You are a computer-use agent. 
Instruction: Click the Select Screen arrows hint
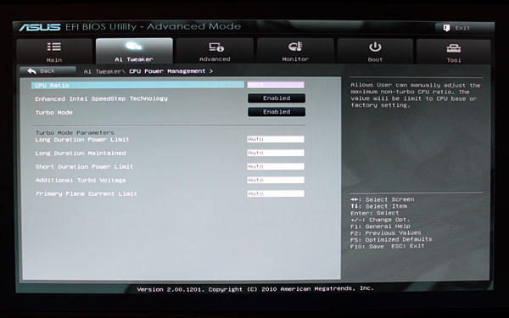tap(382, 199)
